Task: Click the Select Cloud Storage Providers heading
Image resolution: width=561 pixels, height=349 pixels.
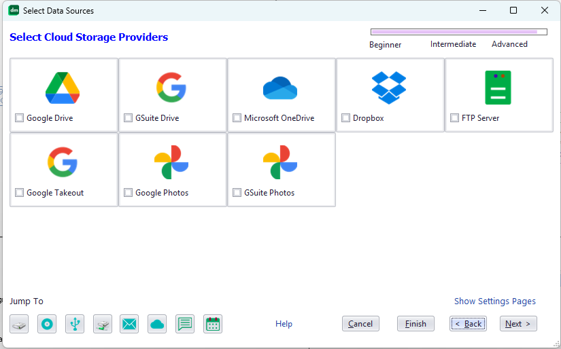Action: coord(88,37)
